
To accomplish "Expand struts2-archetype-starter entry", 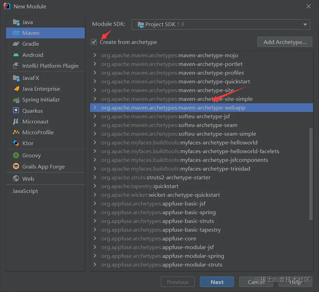I will point(94,177).
